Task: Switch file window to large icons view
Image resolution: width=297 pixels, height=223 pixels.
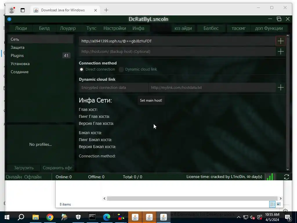Action: click(279, 204)
